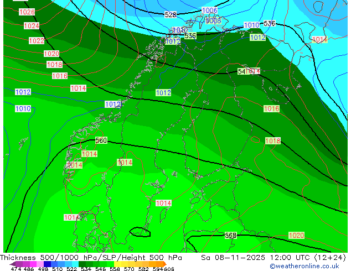The height and width of the screenshot is (271, 351).
Task: Select the darkest green swatch above 534
Action: tap(82, 264)
